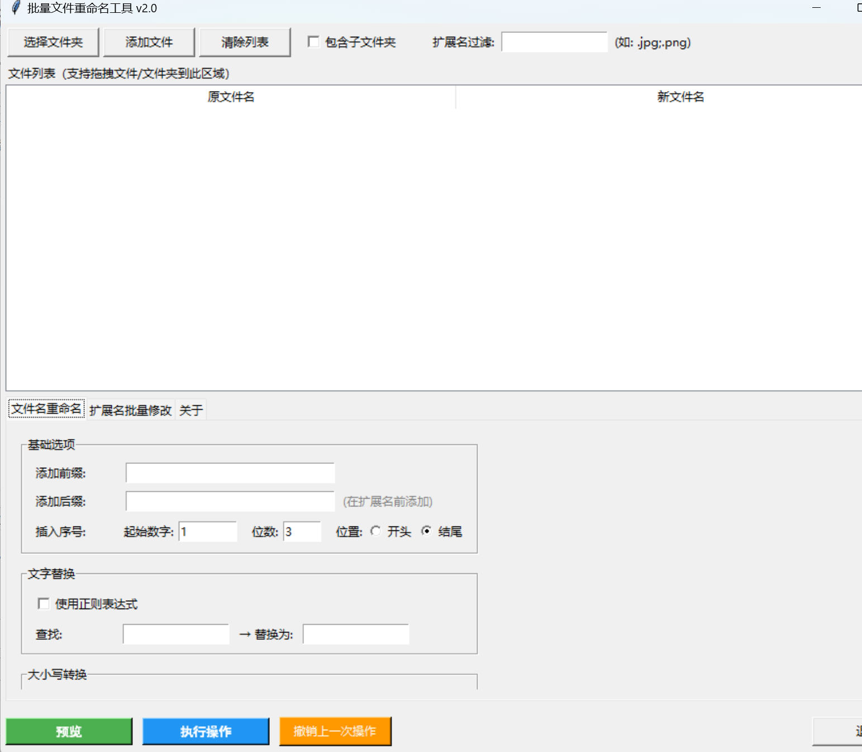Image resolution: width=862 pixels, height=752 pixels.
Task: Click the 添加文件 button
Action: 149,42
